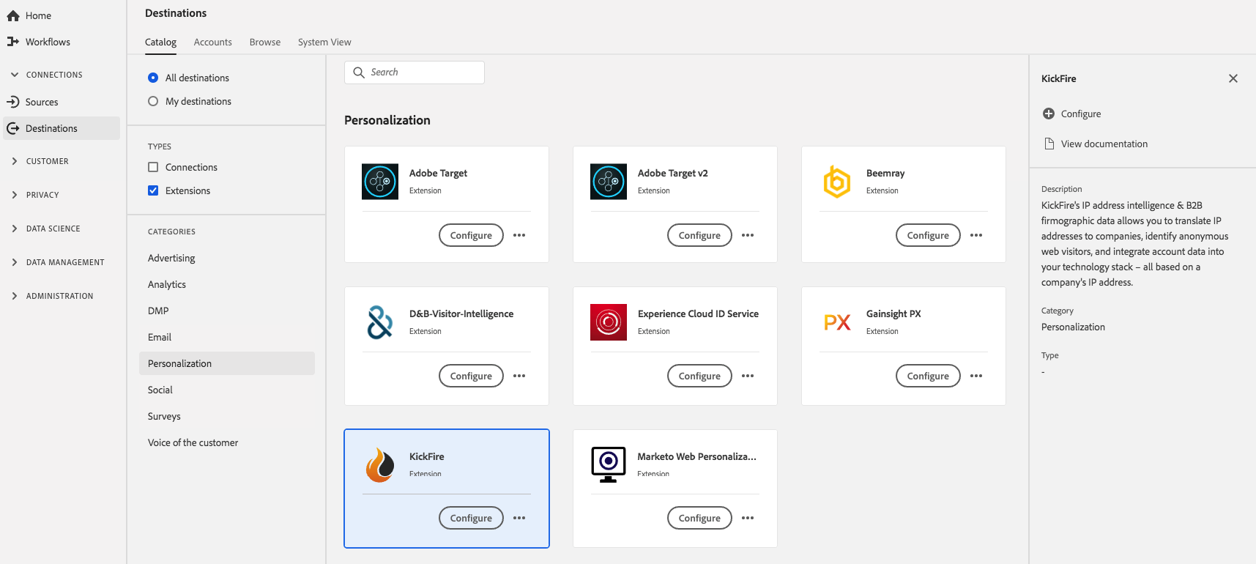The height and width of the screenshot is (564, 1256).
Task: Click the Destinations icon in sidebar
Action: click(x=13, y=128)
